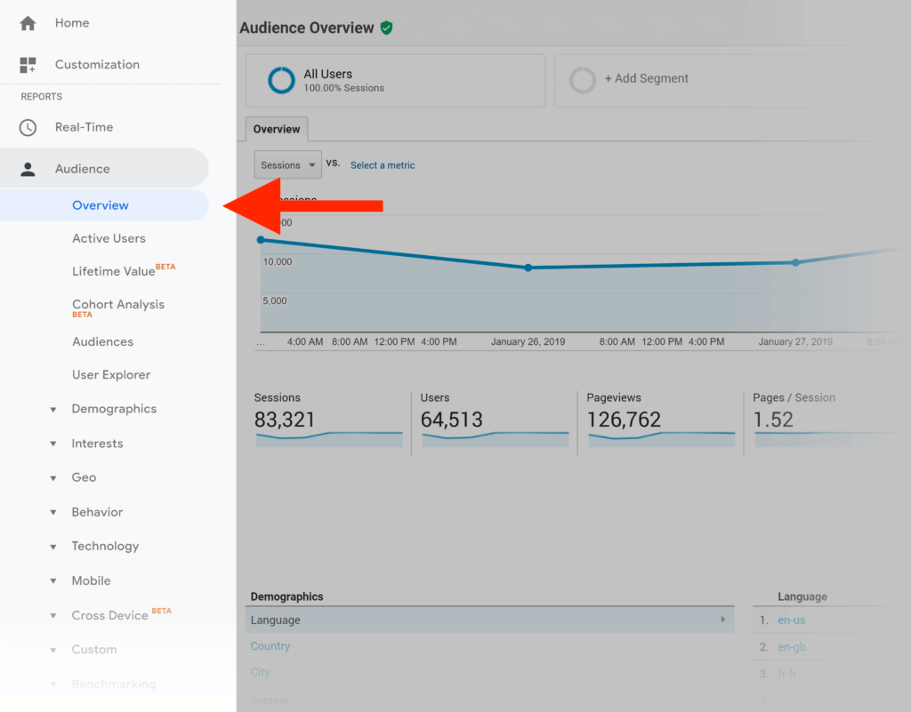Image resolution: width=911 pixels, height=712 pixels.
Task: Toggle the All Users segment selector
Action: pos(280,79)
